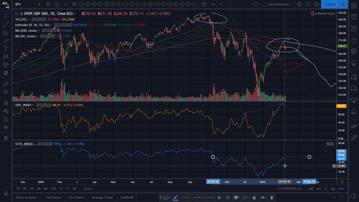Click the Go to... date link
Screen dimensions: 359x202
(x=89, y=189)
